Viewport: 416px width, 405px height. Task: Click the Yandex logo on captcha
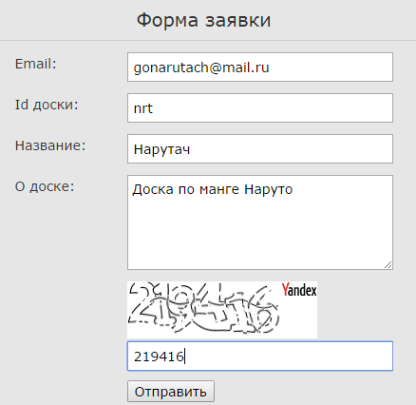pyautogui.click(x=299, y=290)
